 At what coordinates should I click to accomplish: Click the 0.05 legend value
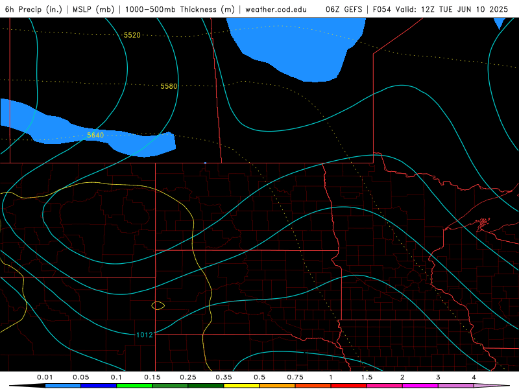pos(80,377)
